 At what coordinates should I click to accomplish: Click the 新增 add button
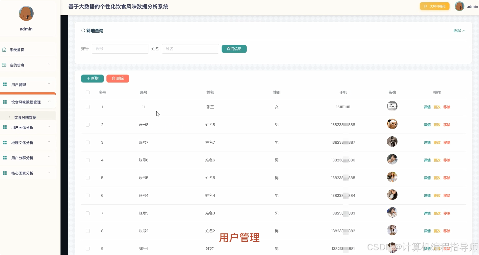coord(92,78)
